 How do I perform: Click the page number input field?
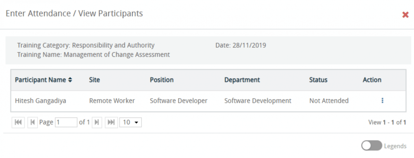coord(66,122)
